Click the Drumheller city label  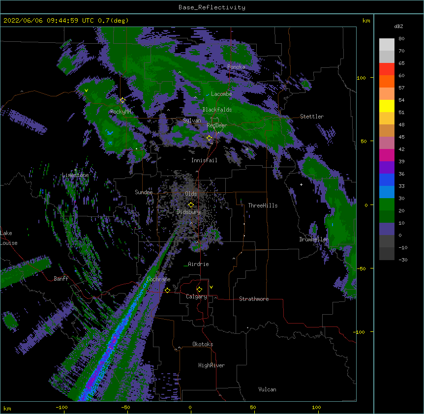tap(314, 239)
